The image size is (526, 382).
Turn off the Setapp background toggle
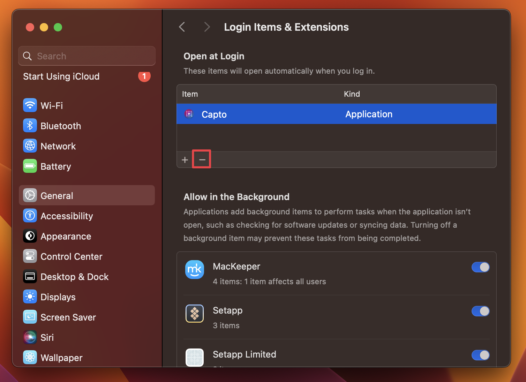(480, 311)
